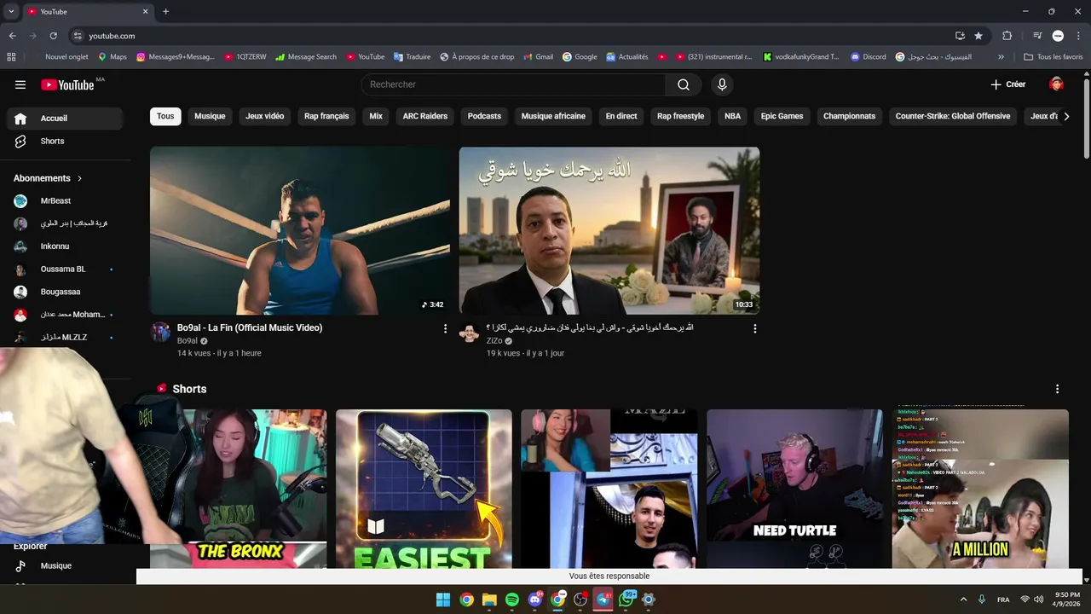This screenshot has width=1091, height=614.
Task: Open Shorts in the sidebar
Action: (x=65, y=141)
